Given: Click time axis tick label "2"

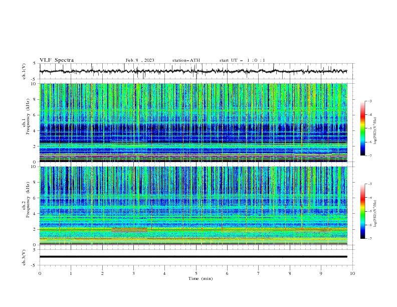Looking at the screenshot, I should click(102, 273).
